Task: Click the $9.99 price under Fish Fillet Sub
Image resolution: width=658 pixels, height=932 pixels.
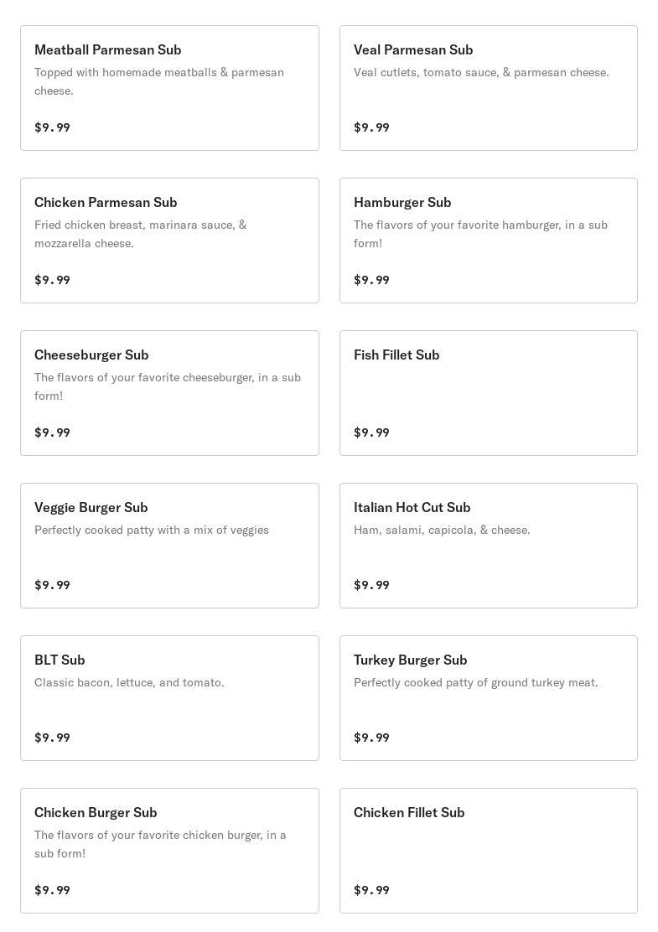Action: (x=371, y=432)
